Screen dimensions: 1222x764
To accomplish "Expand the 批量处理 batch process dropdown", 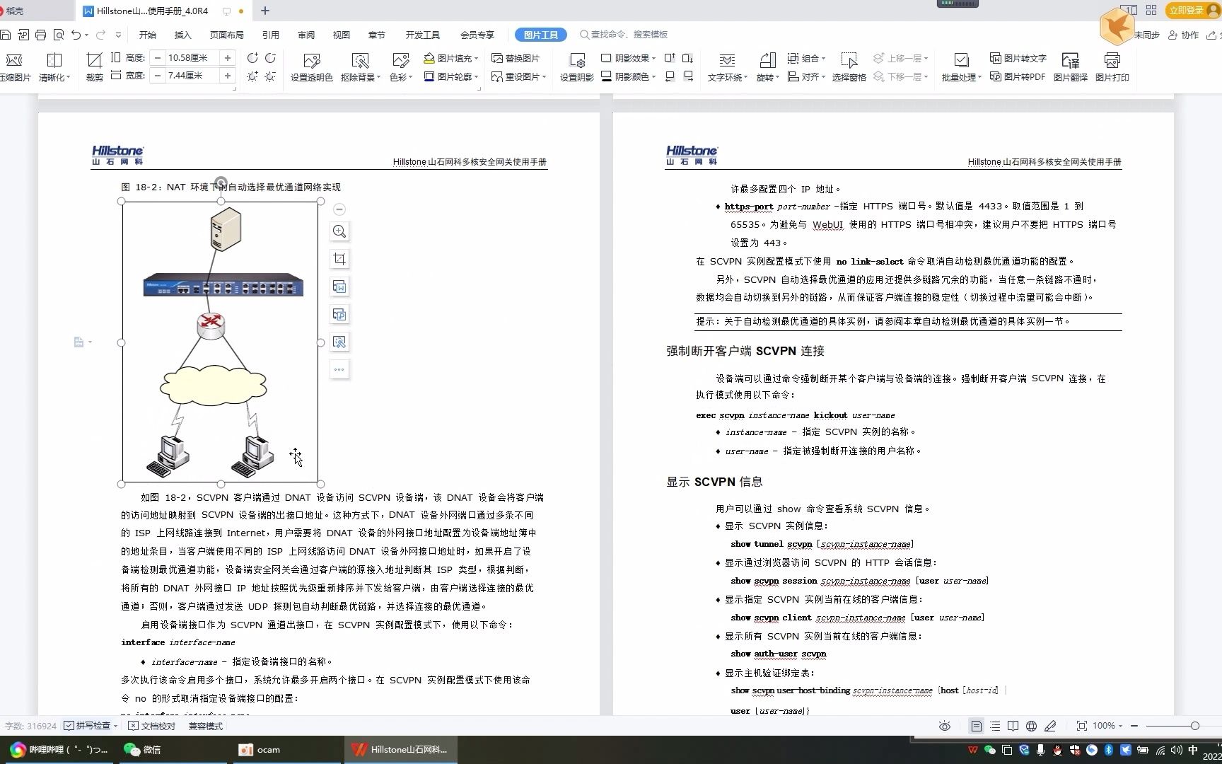I will tap(979, 78).
